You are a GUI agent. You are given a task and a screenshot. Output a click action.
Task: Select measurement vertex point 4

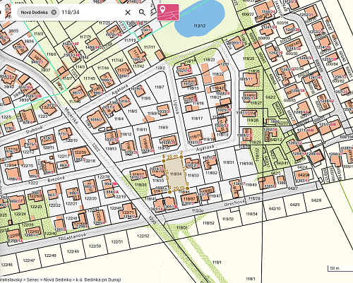click(170, 192)
